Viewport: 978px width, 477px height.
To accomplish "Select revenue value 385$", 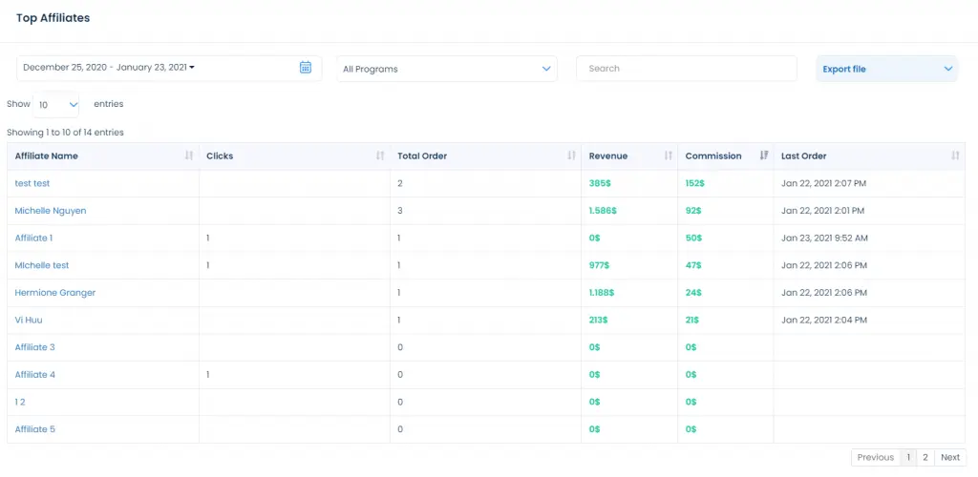I will (x=598, y=184).
